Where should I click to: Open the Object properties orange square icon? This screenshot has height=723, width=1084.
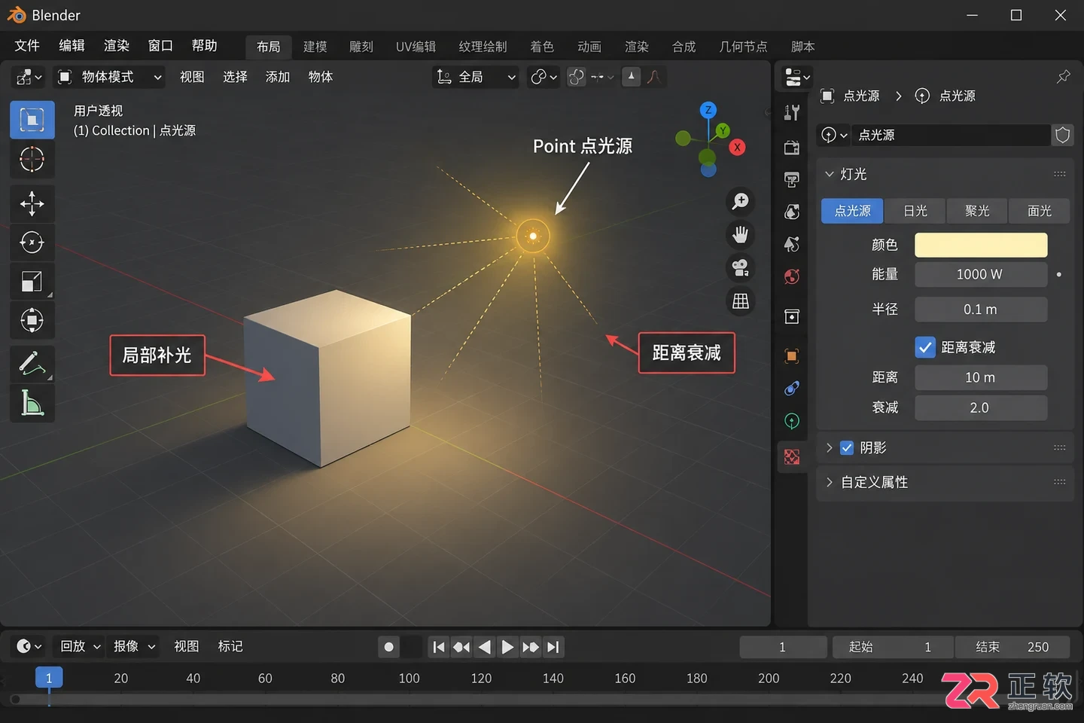point(792,355)
